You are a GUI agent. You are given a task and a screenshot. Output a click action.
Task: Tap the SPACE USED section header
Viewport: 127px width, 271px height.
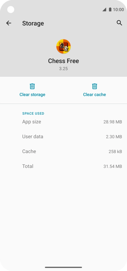coord(33,113)
